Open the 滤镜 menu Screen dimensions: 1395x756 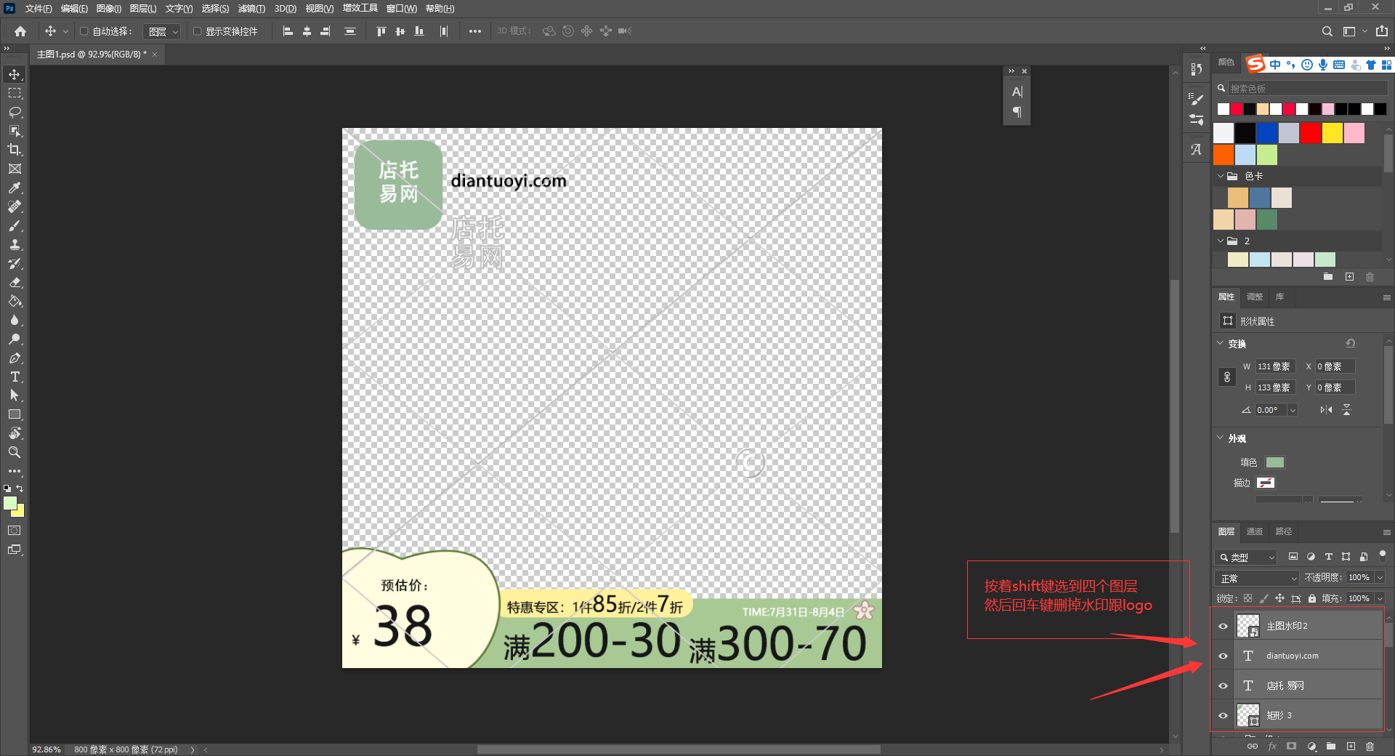251,9
